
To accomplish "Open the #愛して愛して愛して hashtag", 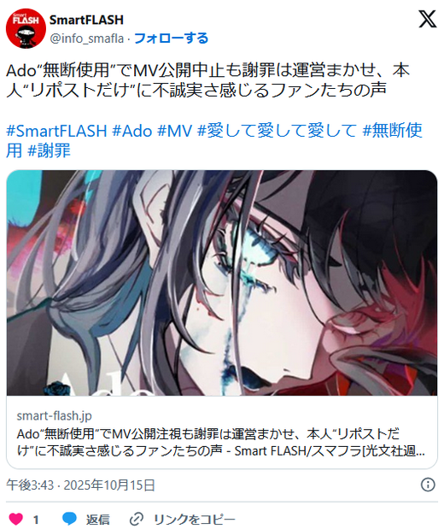I will 277,131.
